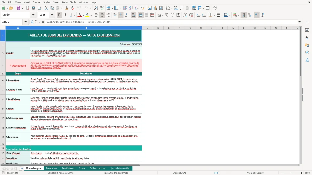Open the Sheet menu
This screenshot has height=175, width=312.
pyautogui.click(x=56, y=2)
